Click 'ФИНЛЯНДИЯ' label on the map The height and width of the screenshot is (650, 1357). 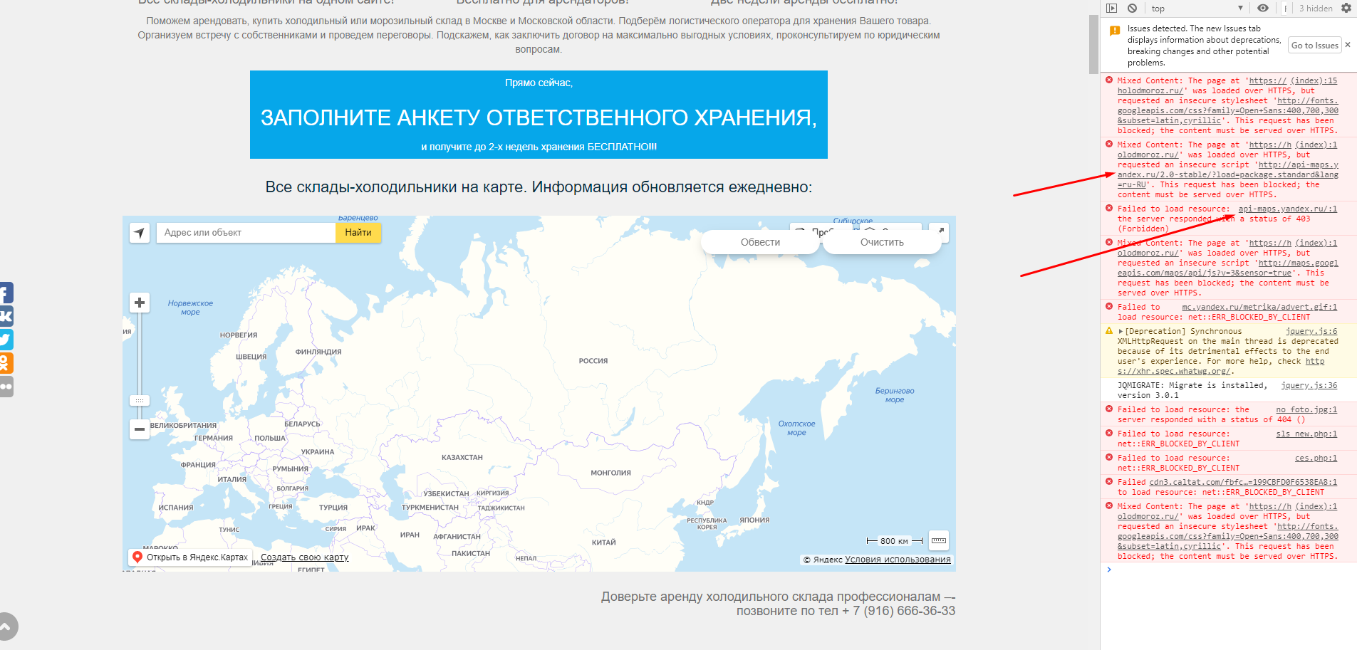pyautogui.click(x=318, y=352)
